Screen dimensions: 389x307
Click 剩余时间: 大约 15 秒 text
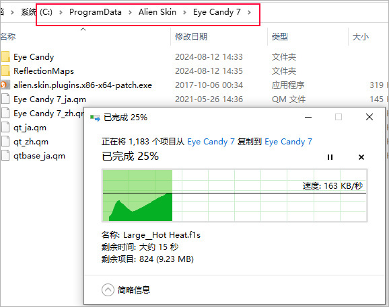pos(140,247)
